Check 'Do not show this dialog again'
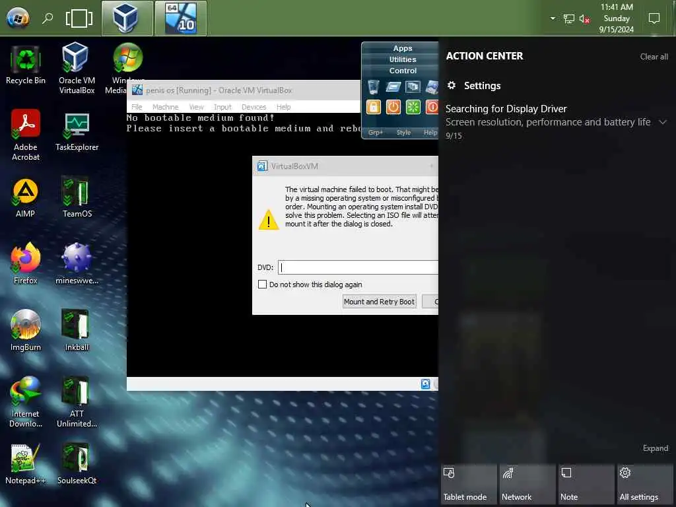The image size is (676, 507). 262,284
